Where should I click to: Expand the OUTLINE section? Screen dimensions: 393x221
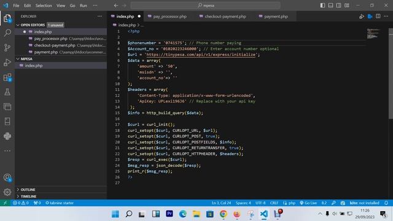28,190
